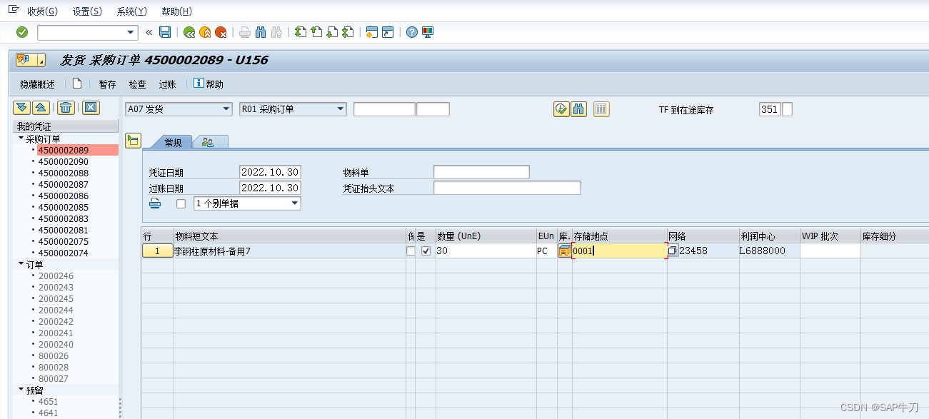Click the Save diskette icon
929x419 pixels.
click(x=165, y=32)
